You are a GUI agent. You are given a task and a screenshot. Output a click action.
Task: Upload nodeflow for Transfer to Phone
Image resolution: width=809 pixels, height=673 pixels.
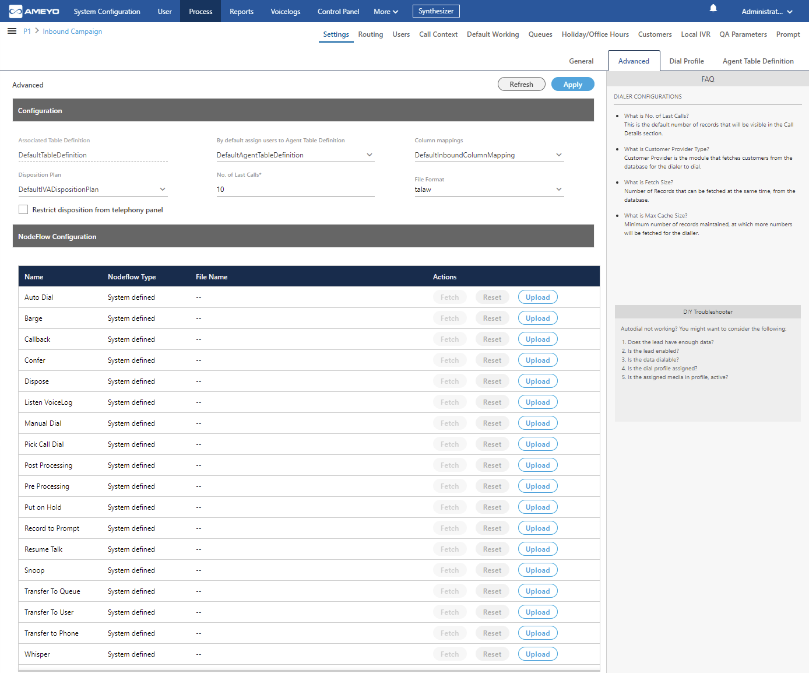coord(538,633)
